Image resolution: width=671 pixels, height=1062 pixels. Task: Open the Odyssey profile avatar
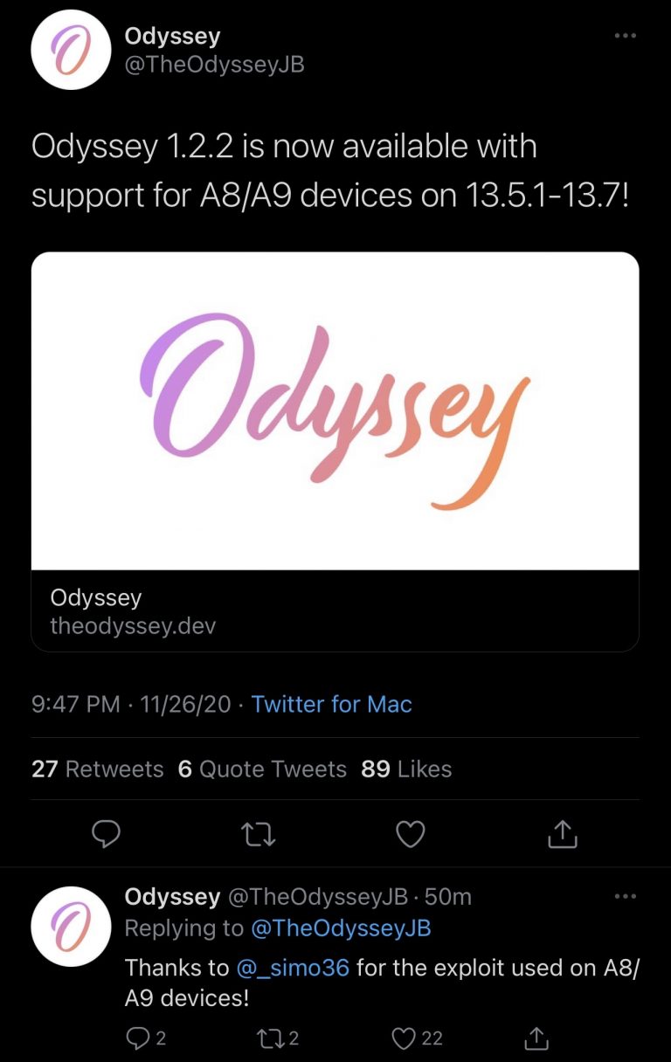coord(70,50)
